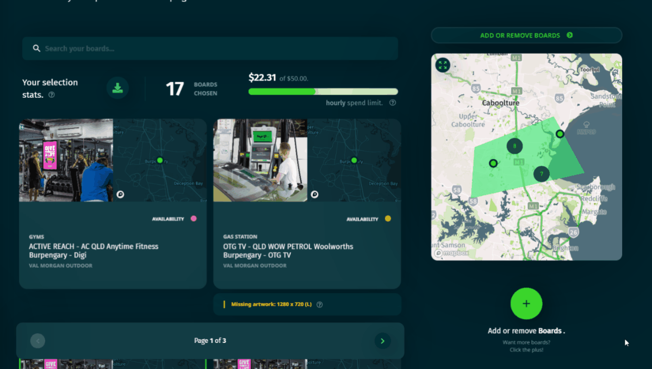
Task: Click the Add or Remove Boards button
Action: coord(526,35)
